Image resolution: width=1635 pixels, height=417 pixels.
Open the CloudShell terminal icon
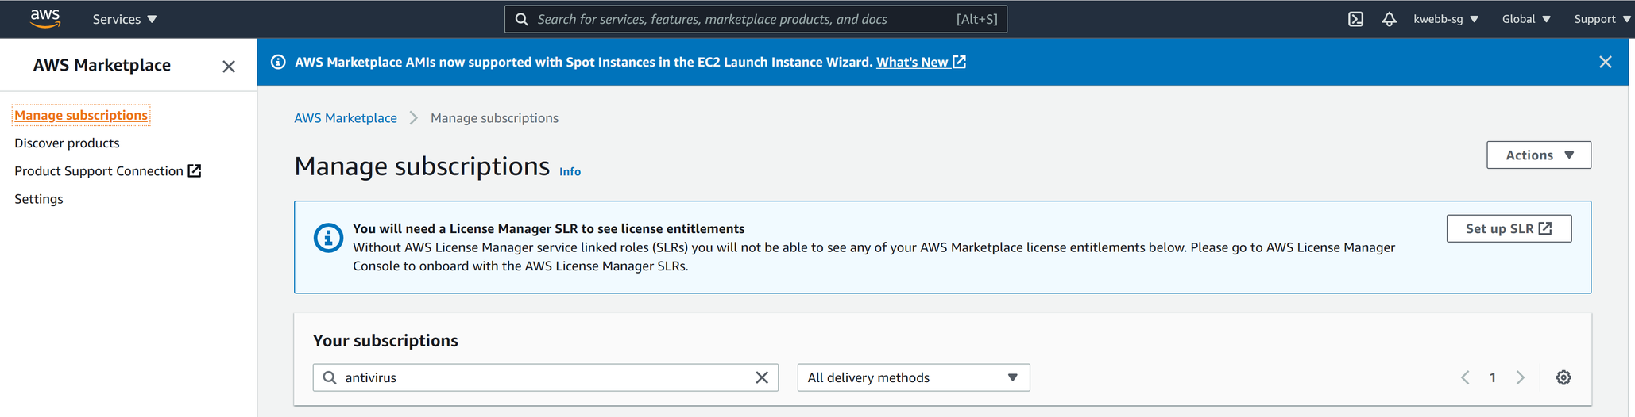tap(1355, 19)
